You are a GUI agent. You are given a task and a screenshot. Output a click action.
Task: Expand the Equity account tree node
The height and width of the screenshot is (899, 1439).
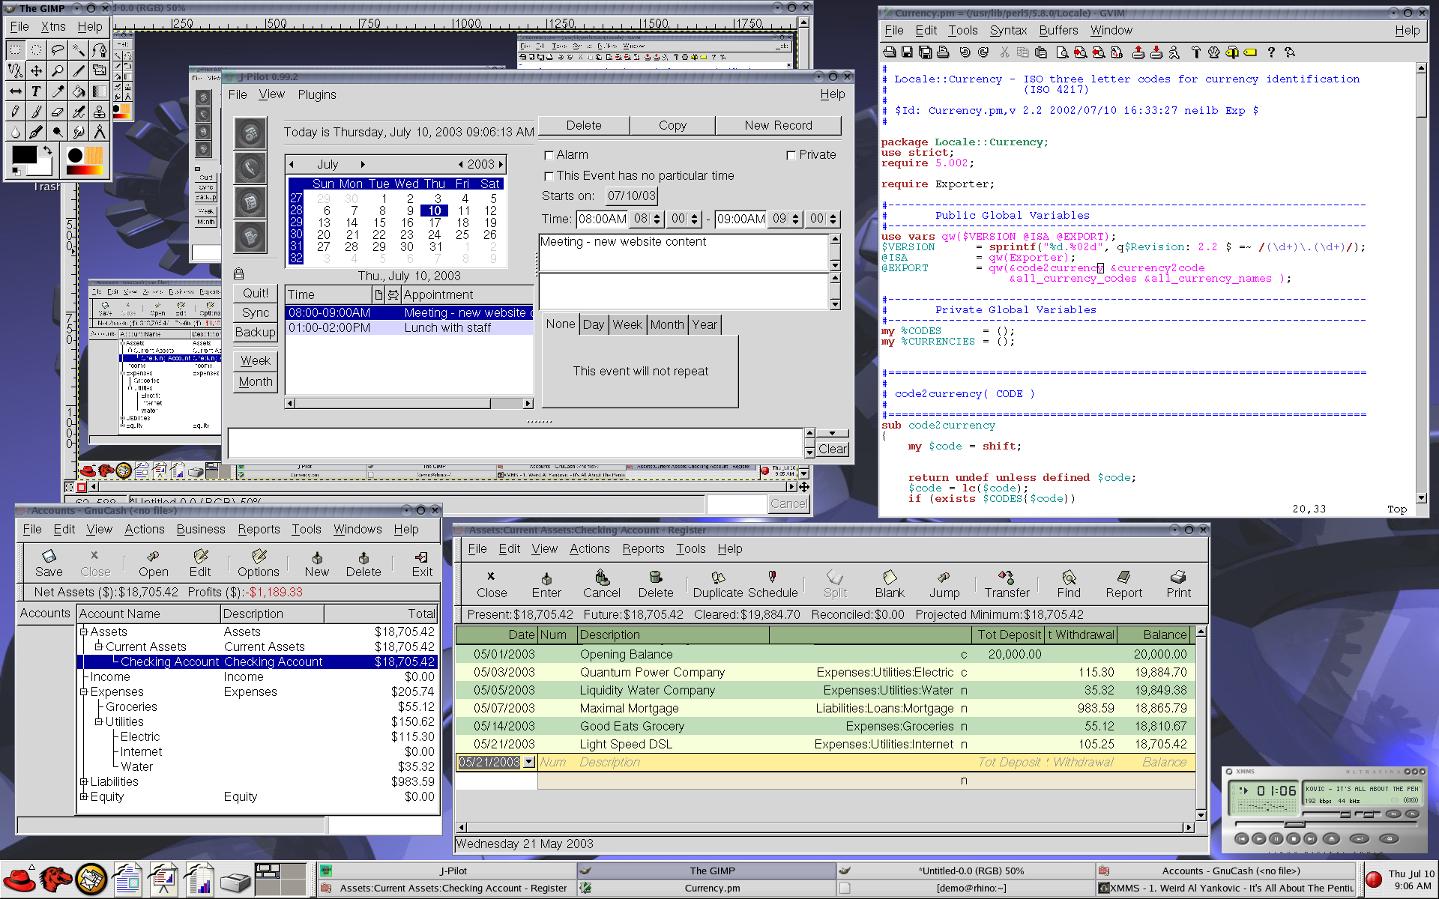coord(84,796)
